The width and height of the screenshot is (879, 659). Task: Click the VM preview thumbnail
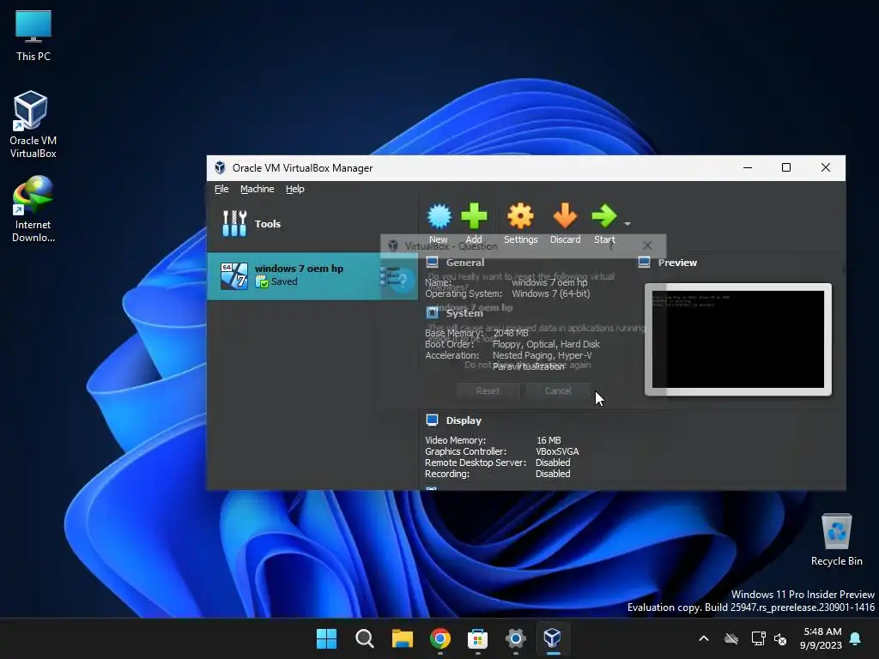737,339
